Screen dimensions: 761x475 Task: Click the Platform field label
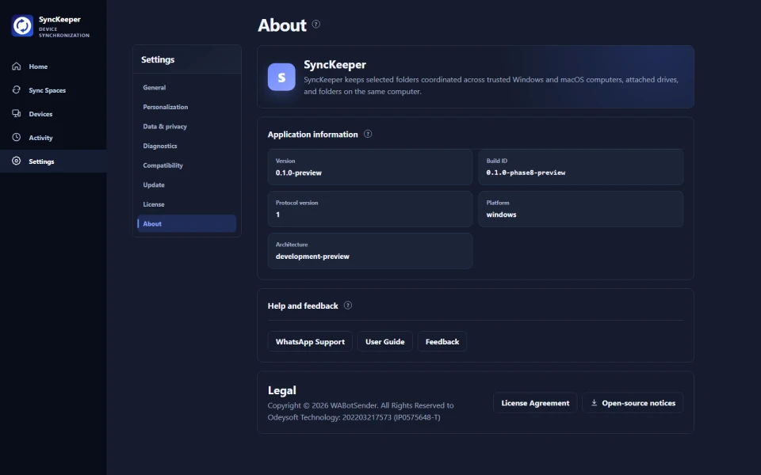pyautogui.click(x=498, y=203)
